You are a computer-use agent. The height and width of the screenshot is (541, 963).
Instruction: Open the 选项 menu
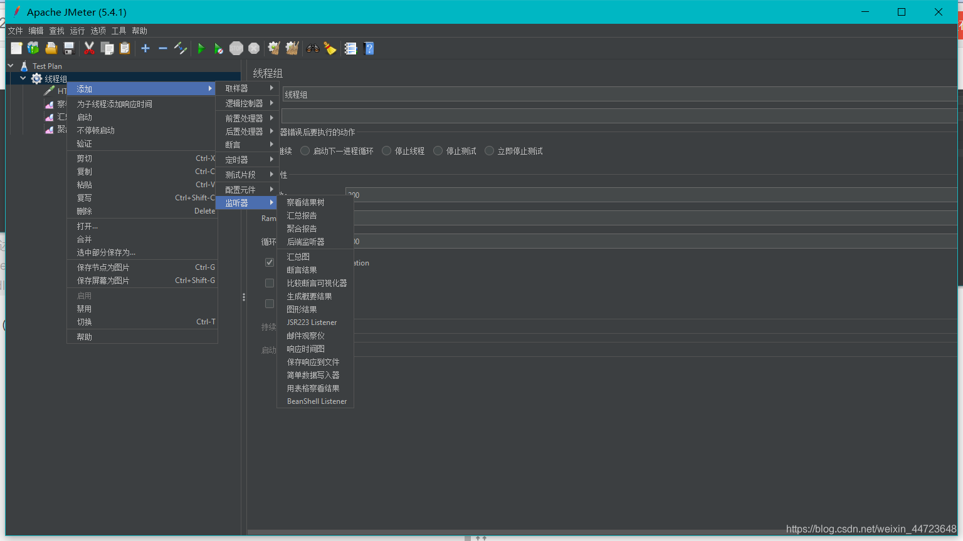(x=98, y=31)
